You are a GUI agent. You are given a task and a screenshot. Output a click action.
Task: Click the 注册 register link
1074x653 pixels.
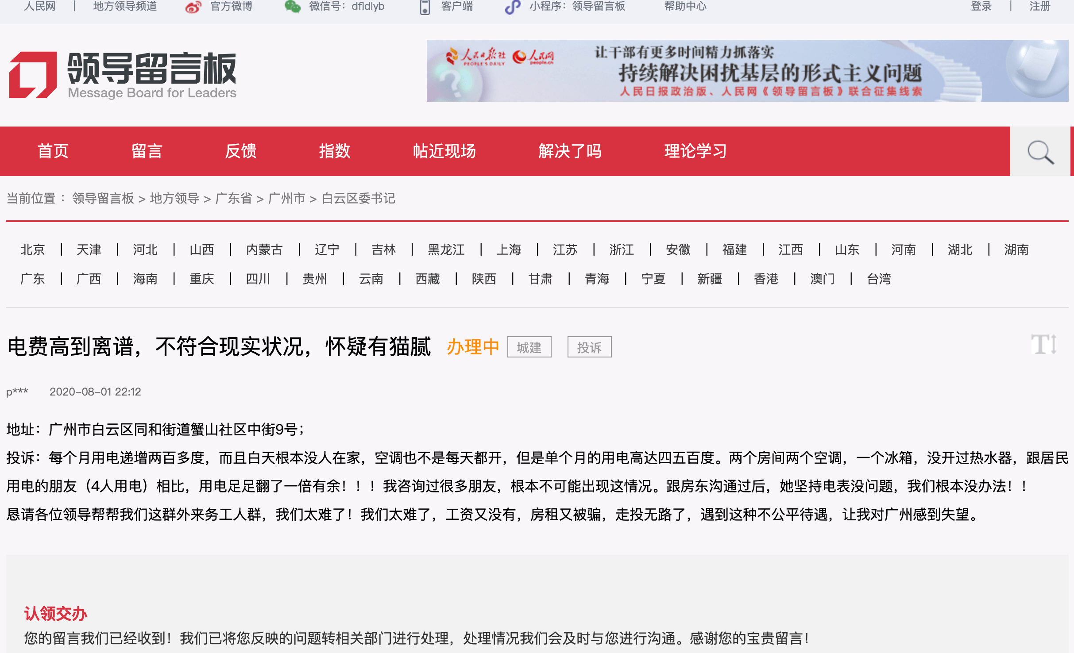click(1040, 6)
